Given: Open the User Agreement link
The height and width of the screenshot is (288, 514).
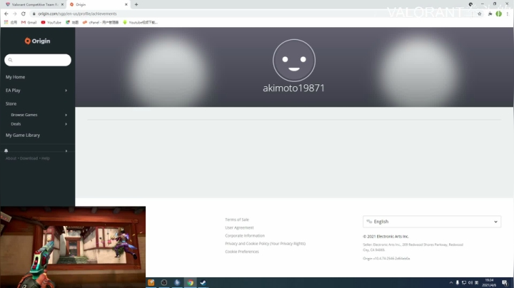Looking at the screenshot, I should (239, 228).
